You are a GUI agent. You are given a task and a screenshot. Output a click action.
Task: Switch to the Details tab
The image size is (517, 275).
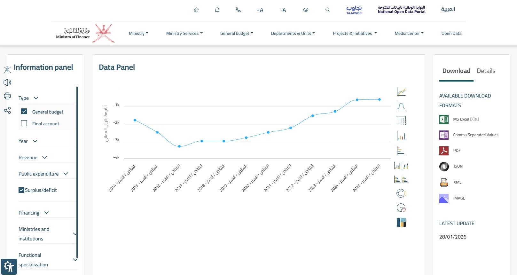tap(486, 71)
